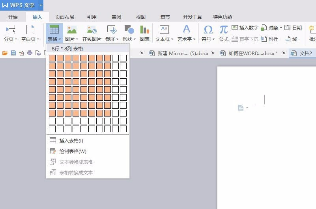This screenshot has width=316, height=209.
Task: Close the 新建 Micros... (5).docx tab
Action: (213, 53)
